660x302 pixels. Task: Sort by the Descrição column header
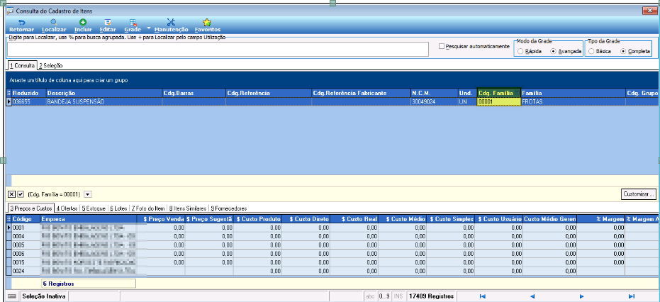[x=104, y=93]
